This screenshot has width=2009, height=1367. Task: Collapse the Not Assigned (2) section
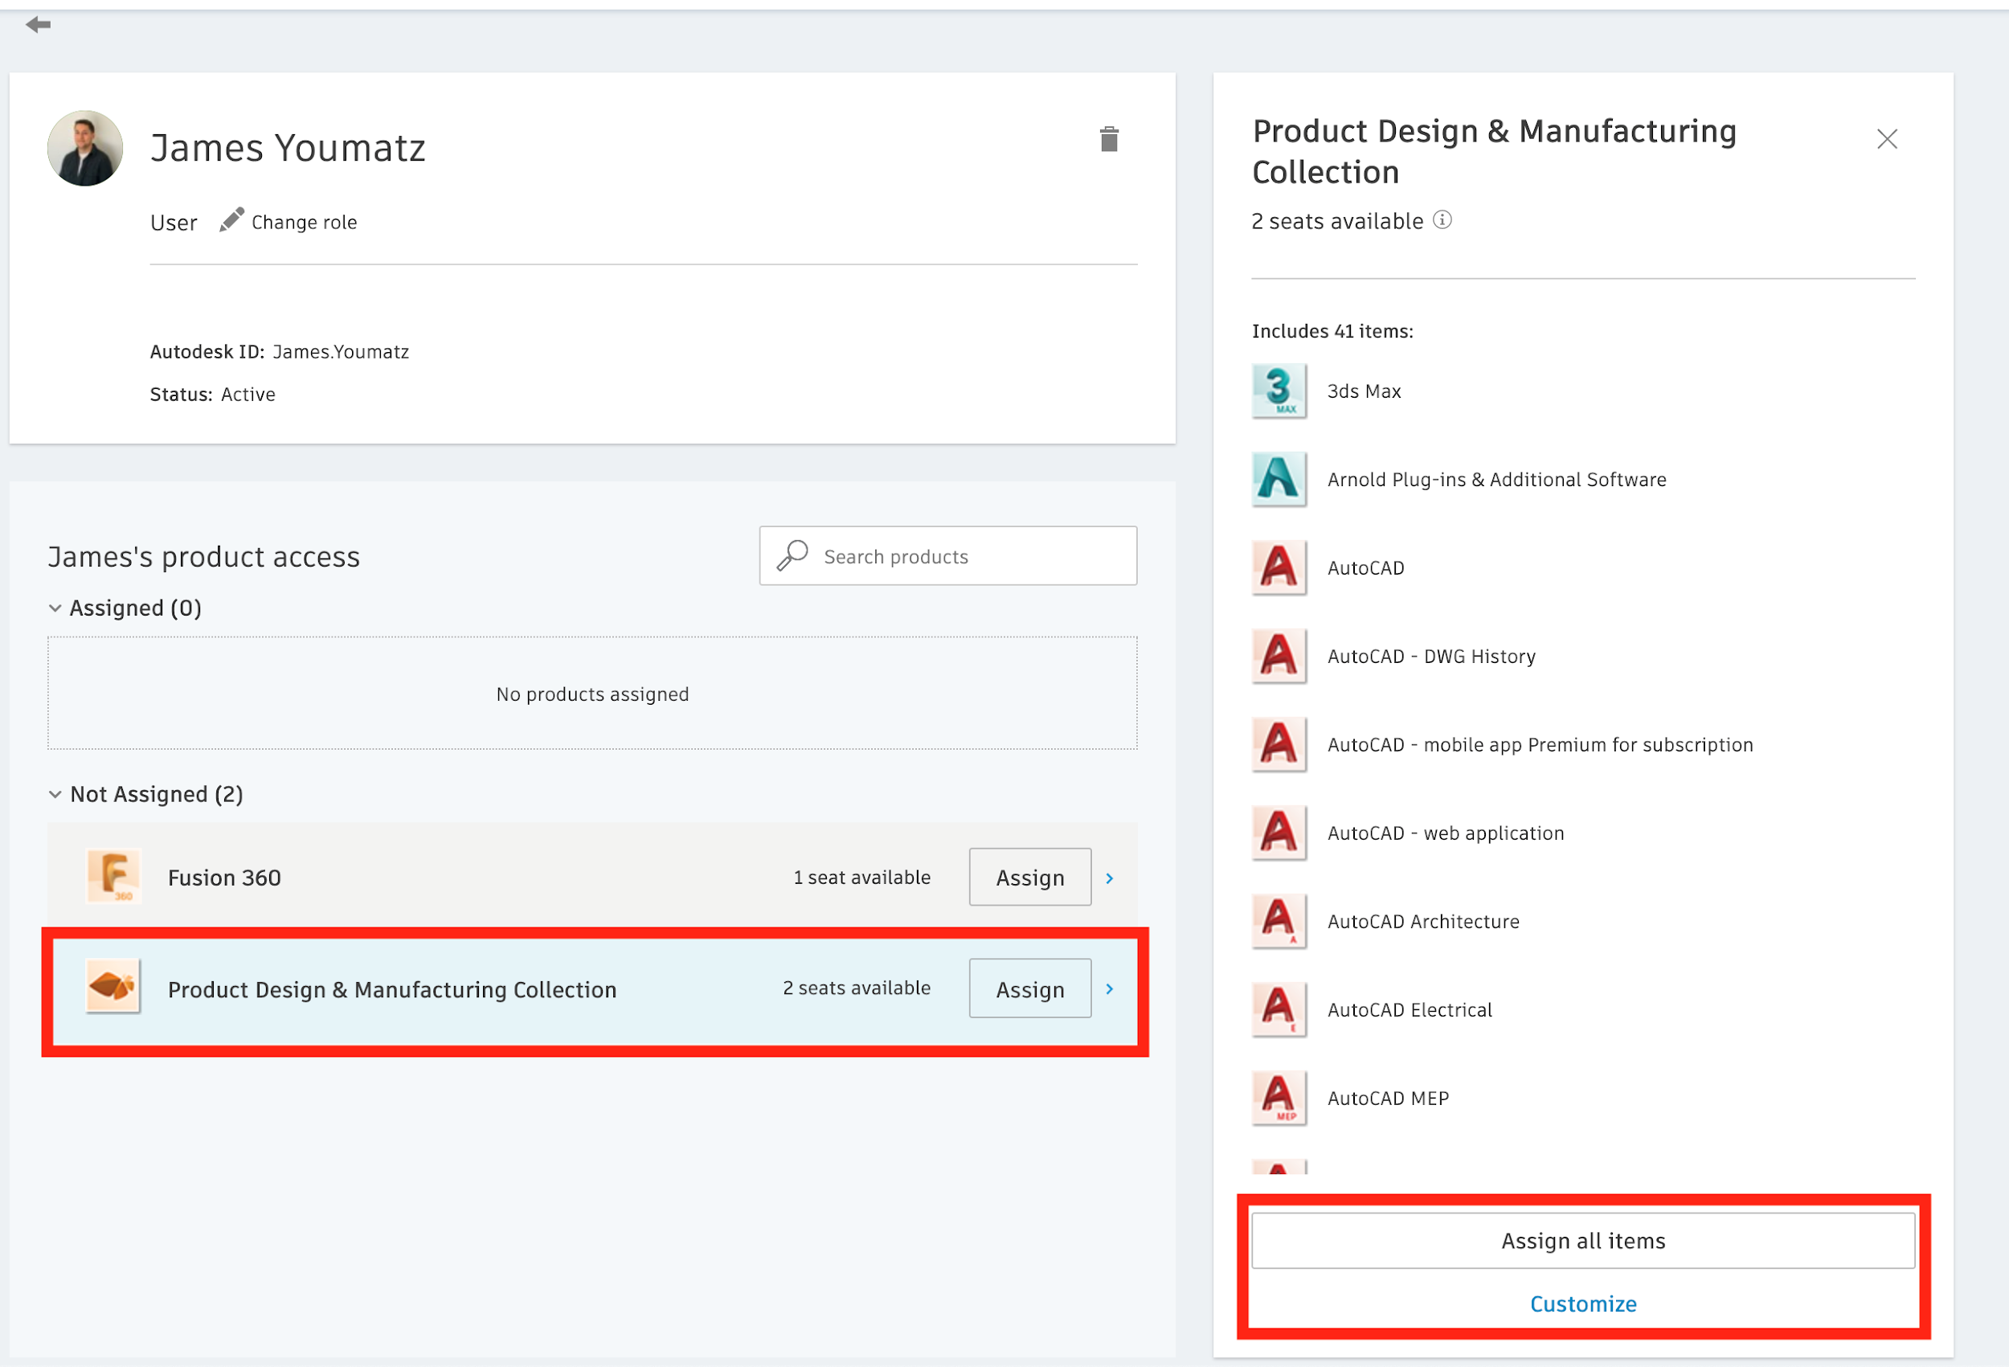[x=55, y=794]
